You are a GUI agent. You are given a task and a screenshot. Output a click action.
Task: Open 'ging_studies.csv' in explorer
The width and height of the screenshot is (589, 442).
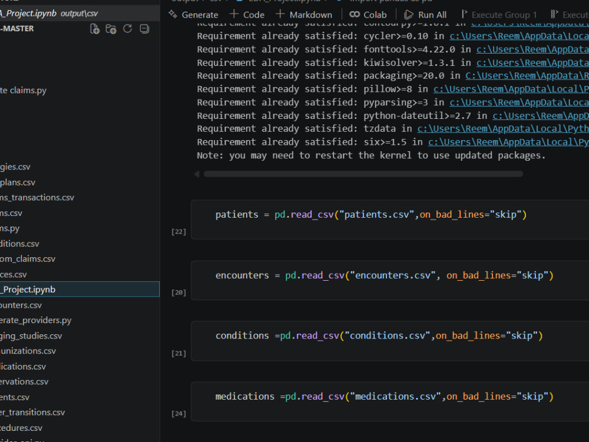(31, 336)
